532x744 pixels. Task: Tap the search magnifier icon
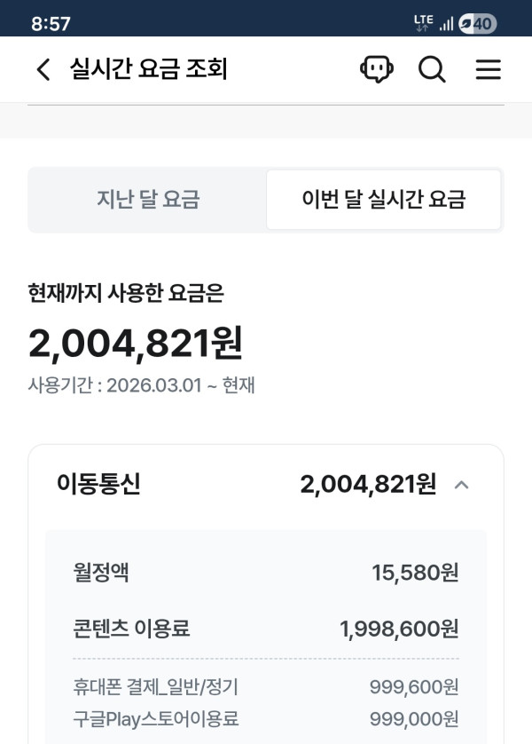[432, 70]
